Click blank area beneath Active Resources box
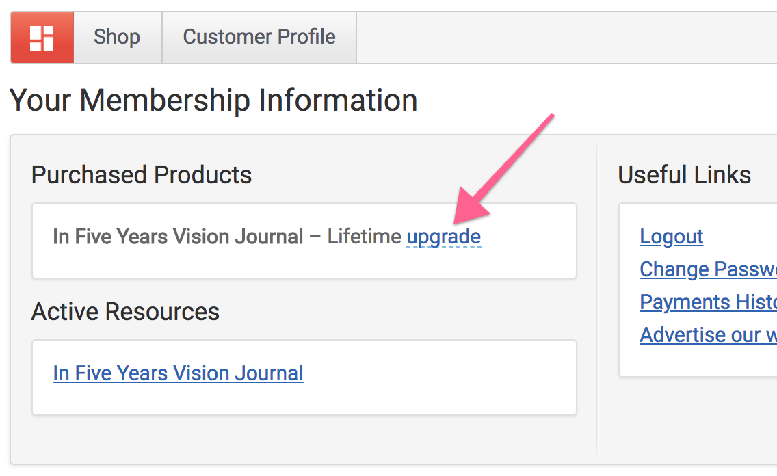The width and height of the screenshot is (777, 476). pos(304,439)
